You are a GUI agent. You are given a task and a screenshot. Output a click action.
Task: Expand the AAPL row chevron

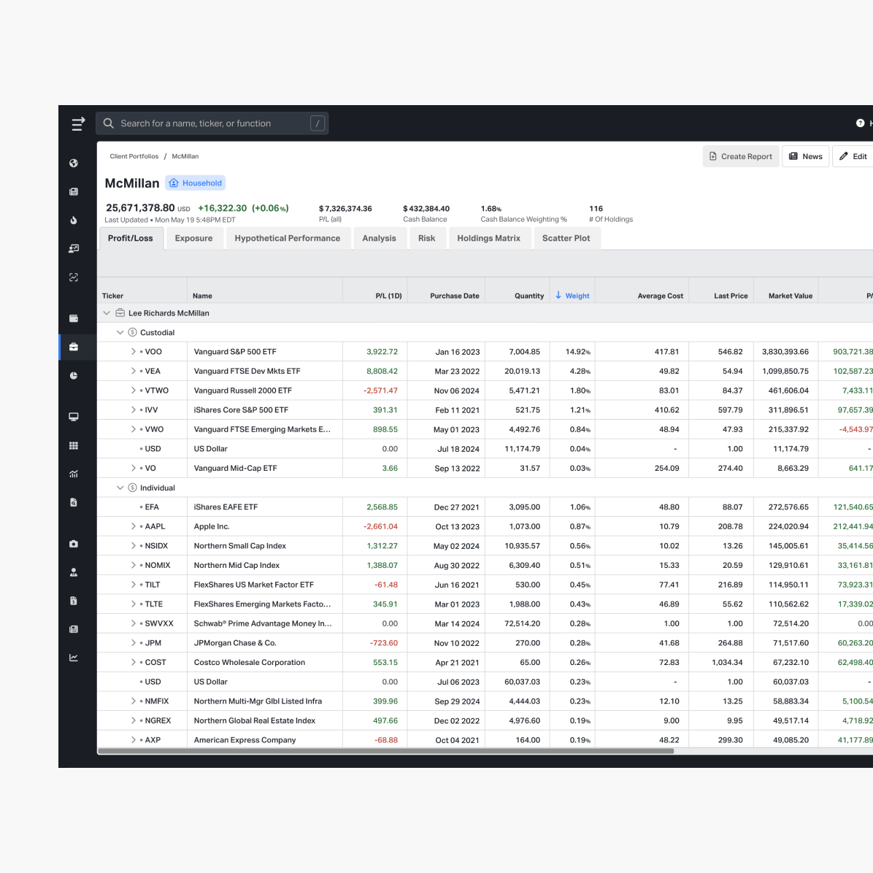134,526
